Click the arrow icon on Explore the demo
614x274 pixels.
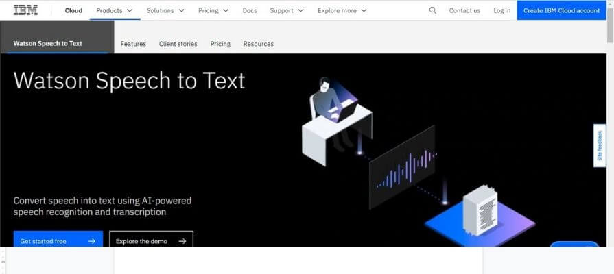click(x=182, y=241)
